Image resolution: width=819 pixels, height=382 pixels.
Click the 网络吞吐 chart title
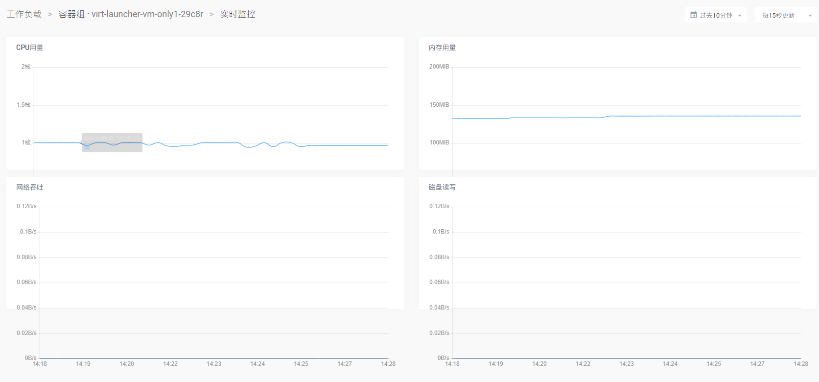point(30,187)
